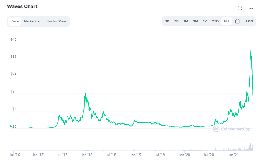
Task: Toggle the LOG scale option
Action: tap(249, 21)
